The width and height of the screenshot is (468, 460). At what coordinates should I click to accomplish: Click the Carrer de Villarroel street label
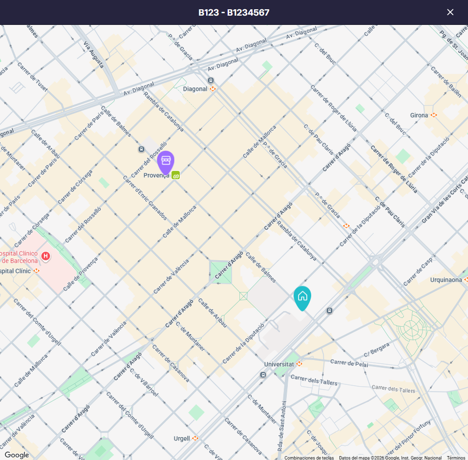point(144,382)
